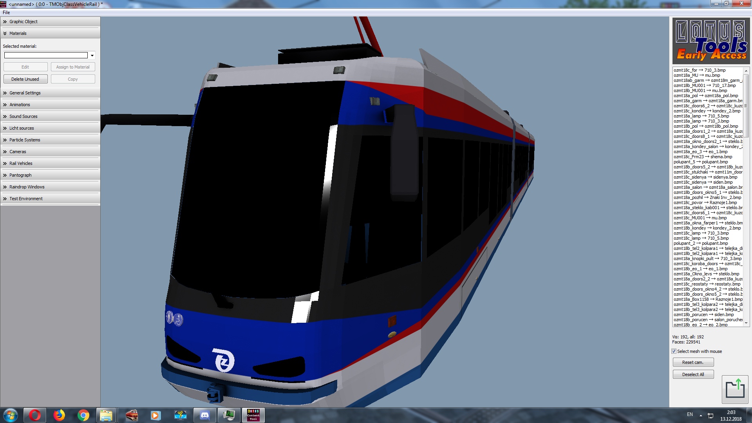Image resolution: width=752 pixels, height=423 pixels.
Task: Open the Windows Start menu orb
Action: pyautogui.click(x=11, y=415)
